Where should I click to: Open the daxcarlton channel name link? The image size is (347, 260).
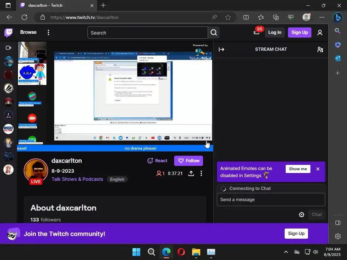pos(67,161)
